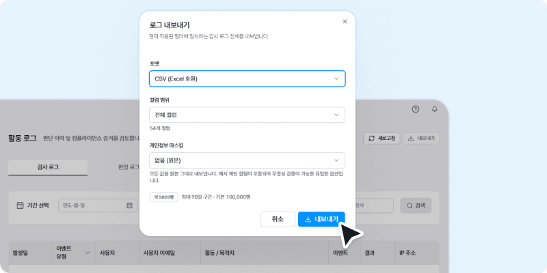
Task: Click the 사용자 column header
Action: [x=118, y=253]
